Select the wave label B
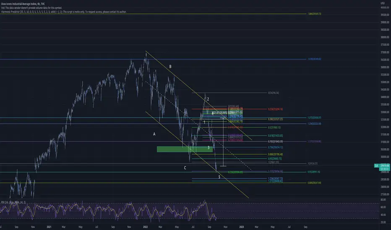 [170, 66]
